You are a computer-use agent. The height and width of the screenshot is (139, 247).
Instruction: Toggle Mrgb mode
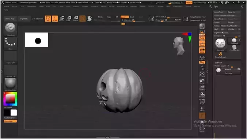100,17
